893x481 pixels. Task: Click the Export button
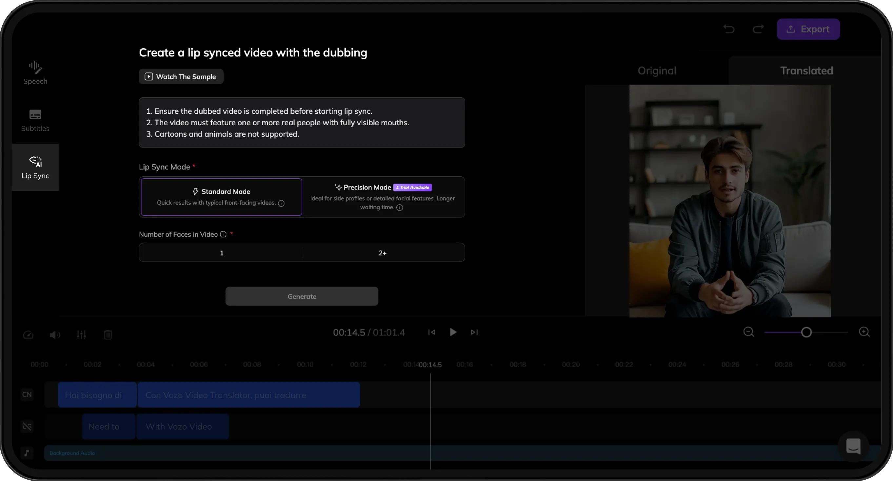coord(808,29)
